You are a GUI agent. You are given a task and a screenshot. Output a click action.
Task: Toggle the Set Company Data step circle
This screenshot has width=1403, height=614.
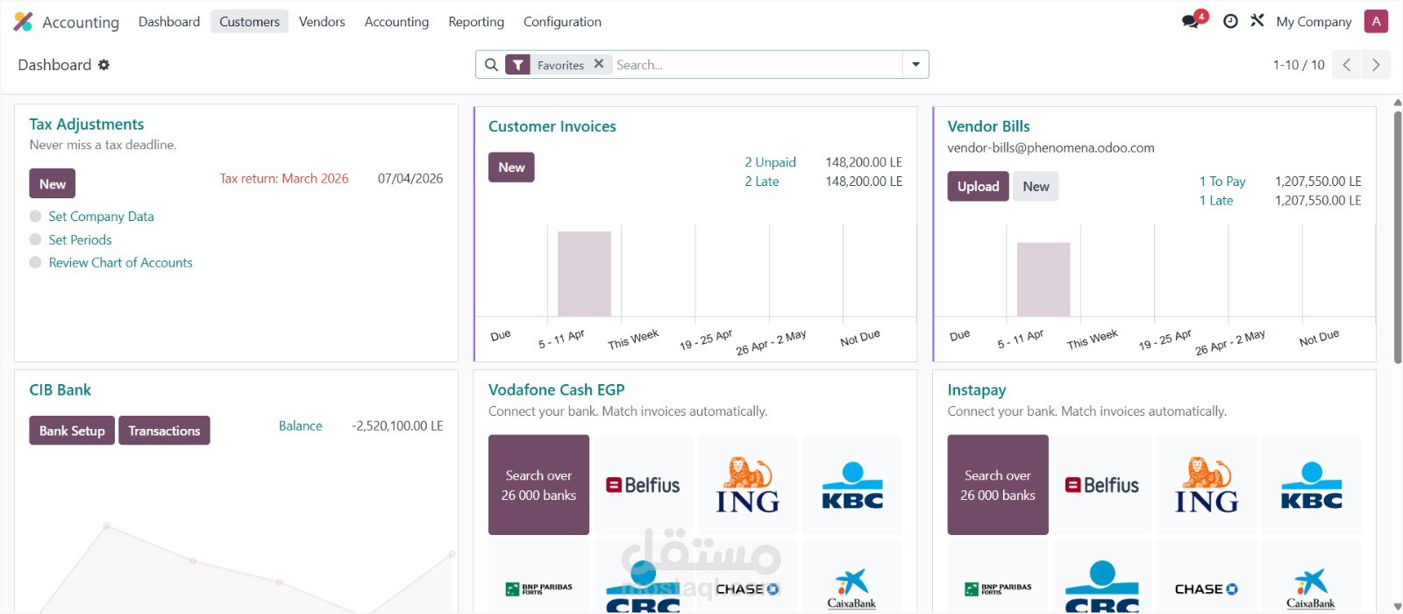click(x=35, y=217)
